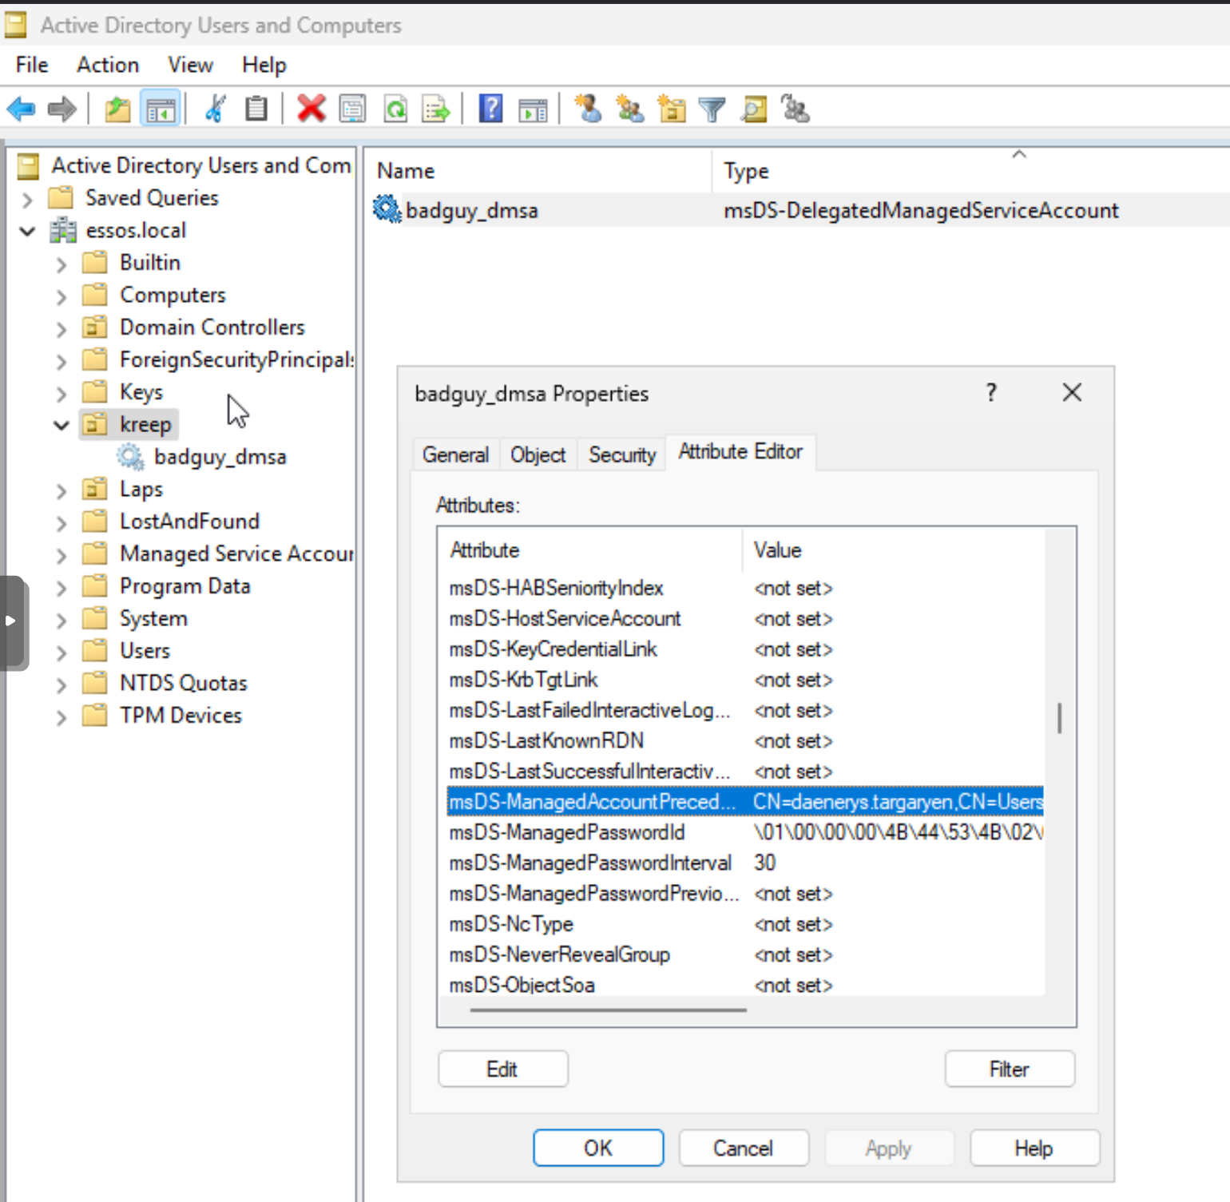Switch to the Security tab
The image size is (1230, 1202).
click(x=621, y=454)
